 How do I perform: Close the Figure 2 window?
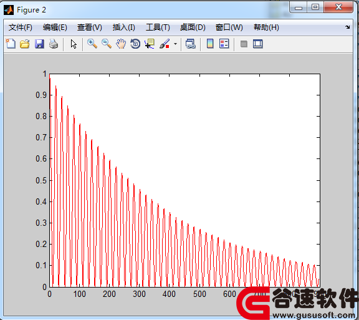coord(338,7)
